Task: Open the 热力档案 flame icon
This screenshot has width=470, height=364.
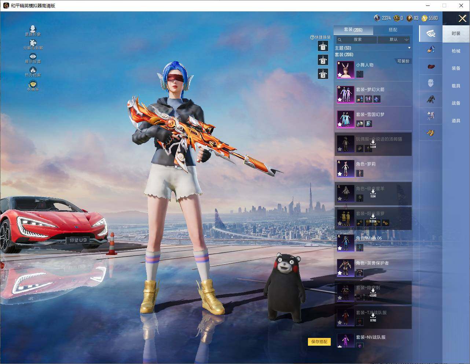Action: [33, 72]
